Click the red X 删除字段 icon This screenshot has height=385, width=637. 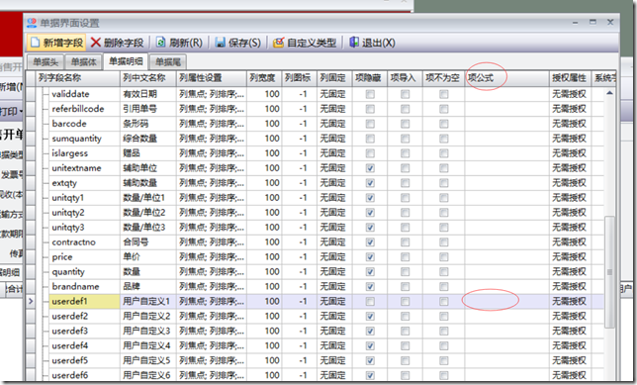pos(96,43)
